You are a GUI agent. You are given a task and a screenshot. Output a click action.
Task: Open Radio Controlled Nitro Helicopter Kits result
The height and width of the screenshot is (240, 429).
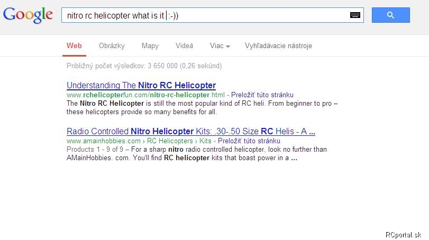click(191, 131)
